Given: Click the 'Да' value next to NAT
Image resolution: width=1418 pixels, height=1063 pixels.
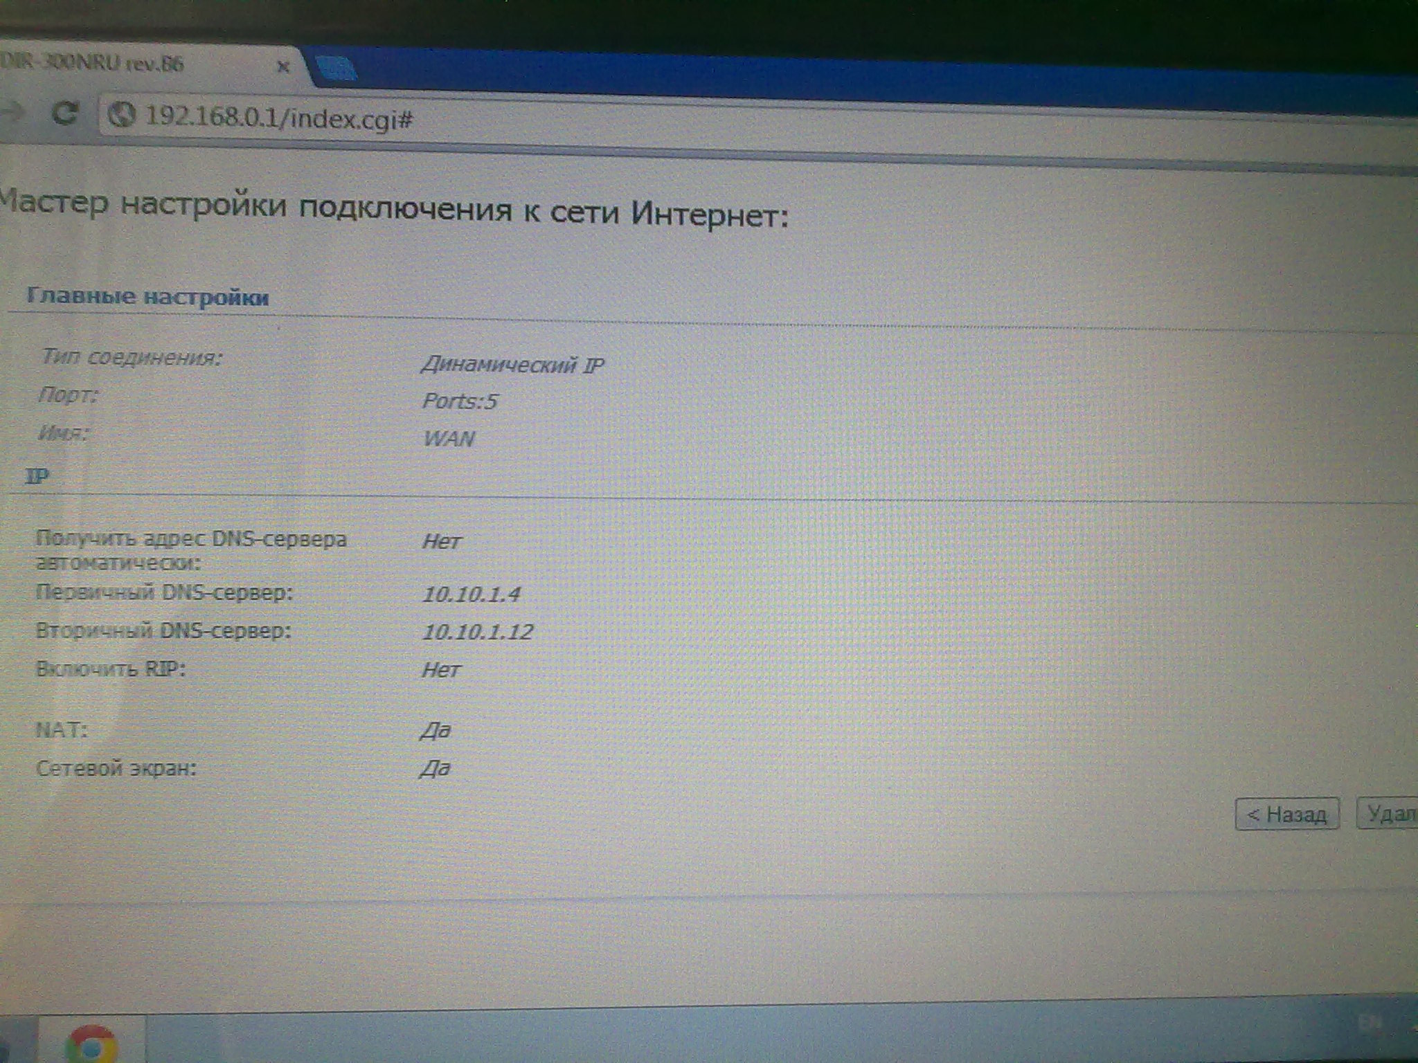Looking at the screenshot, I should 435,730.
